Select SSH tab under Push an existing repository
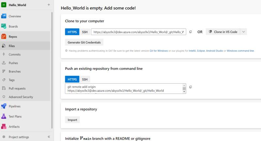Screen dimensions: 261x141 click(85, 79)
